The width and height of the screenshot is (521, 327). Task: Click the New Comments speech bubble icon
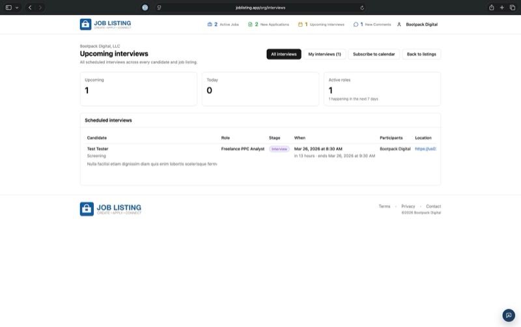[x=356, y=24]
